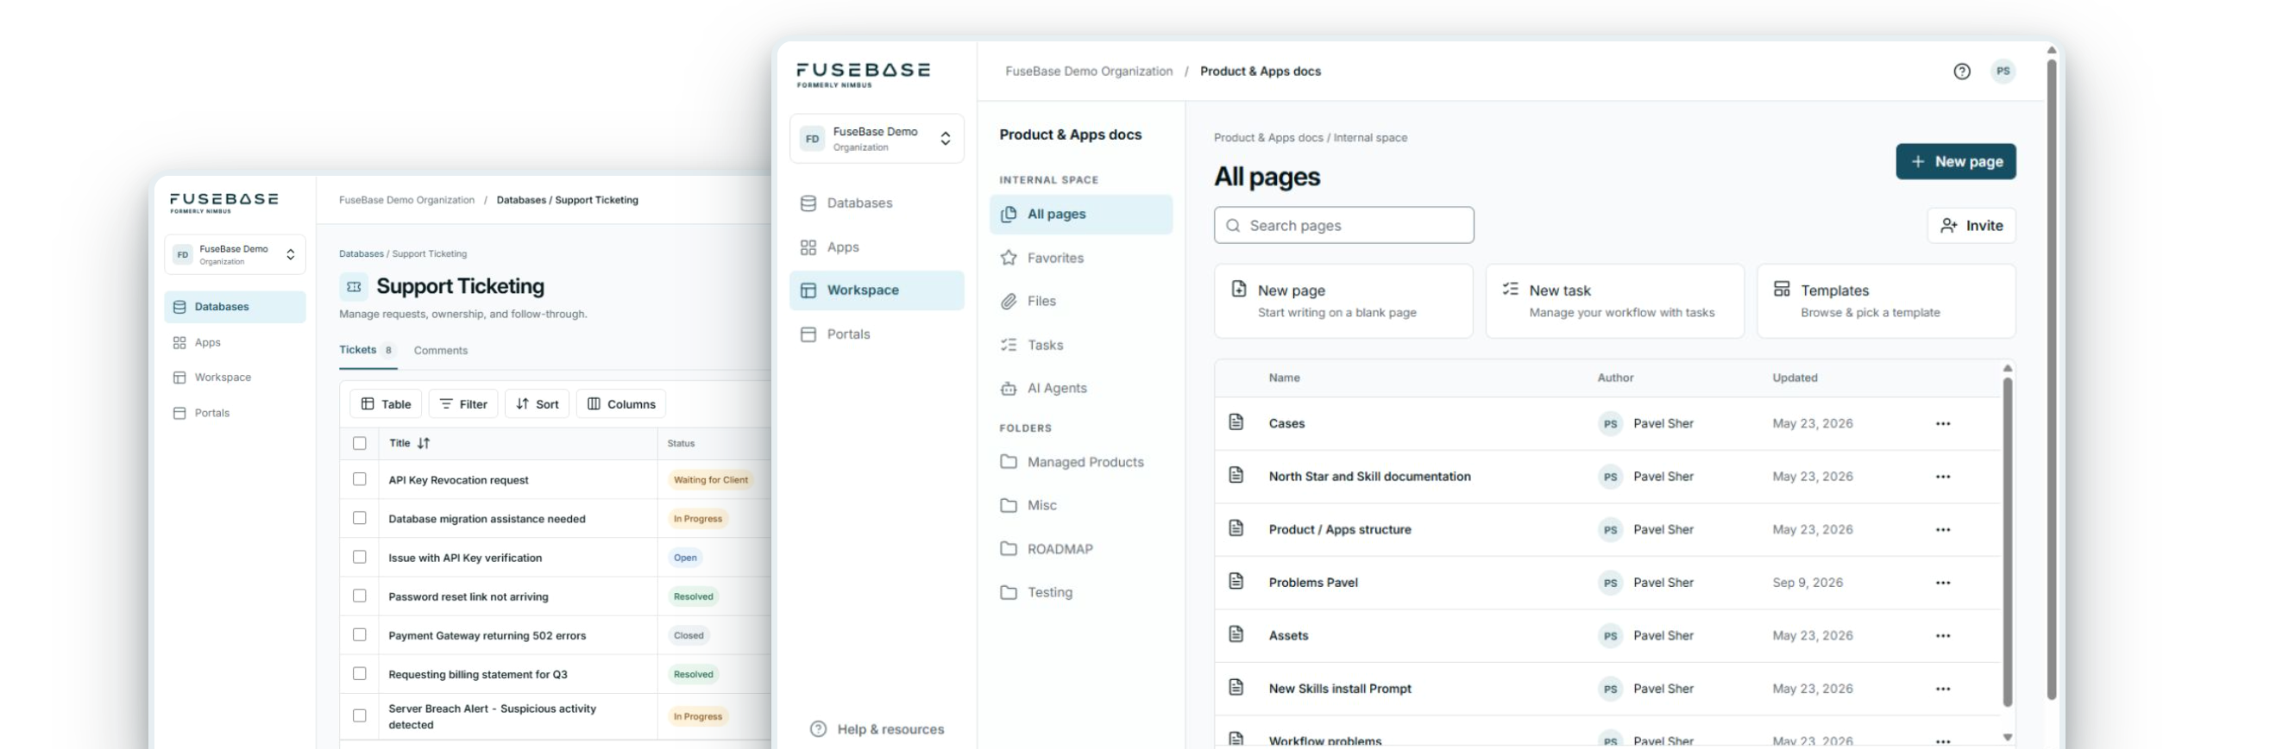Open Filter options

coord(463,404)
